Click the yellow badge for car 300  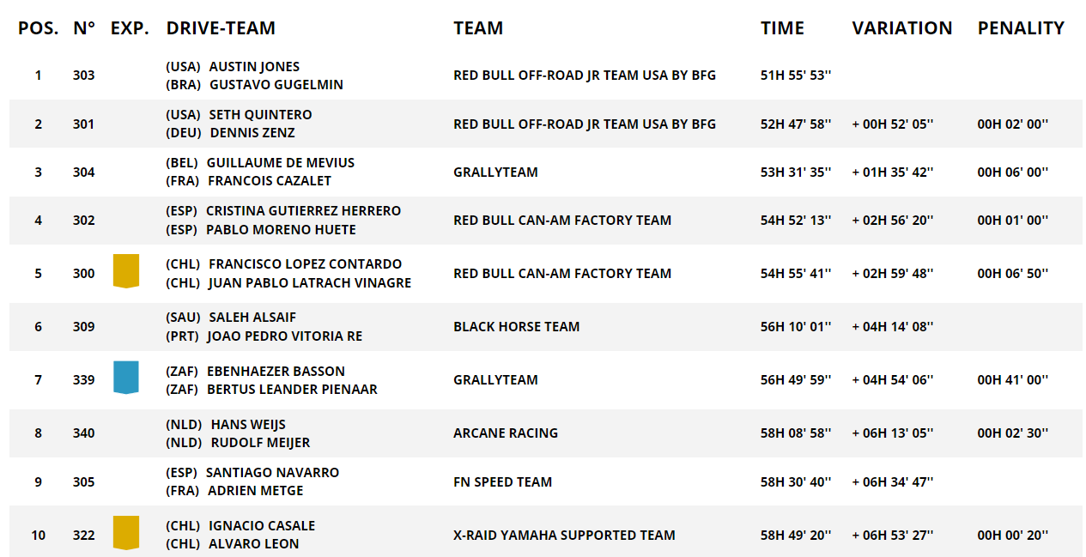[126, 271]
